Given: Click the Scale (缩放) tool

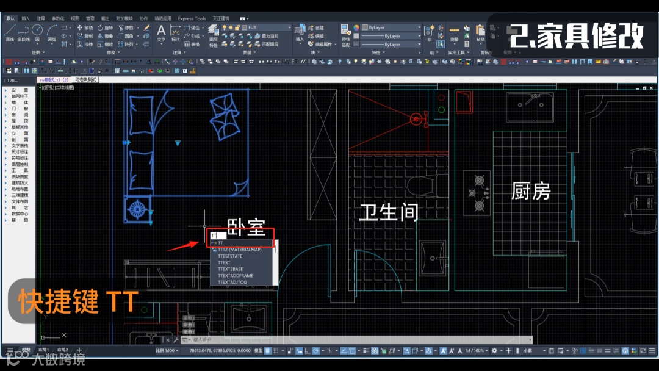Looking at the screenshot, I should [105, 44].
